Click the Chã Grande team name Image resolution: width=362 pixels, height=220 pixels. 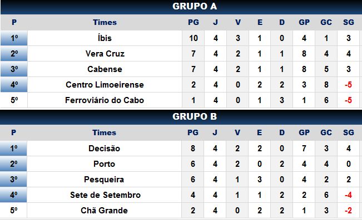pos(104,211)
